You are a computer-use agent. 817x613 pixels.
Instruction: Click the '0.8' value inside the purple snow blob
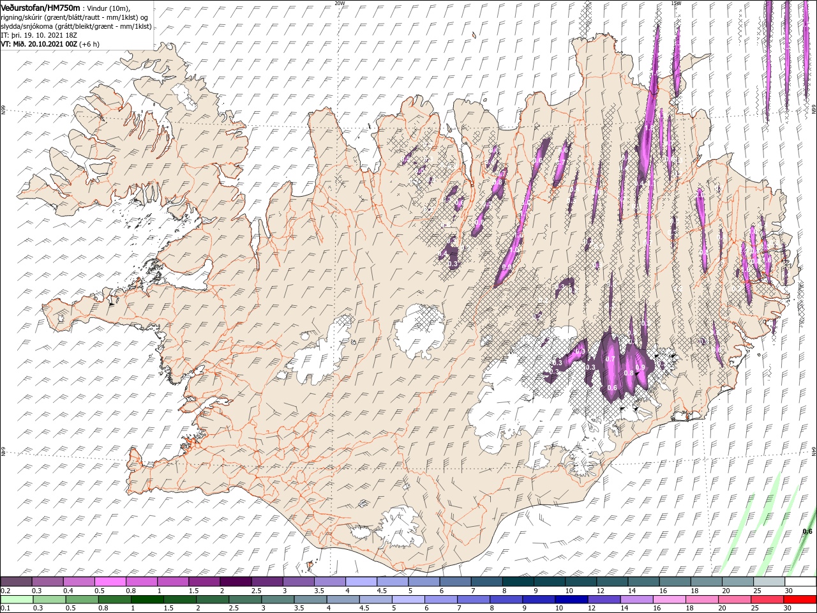point(628,373)
